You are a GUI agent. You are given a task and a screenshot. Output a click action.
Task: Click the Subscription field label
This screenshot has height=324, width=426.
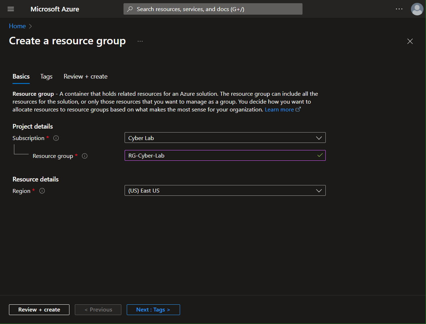[28, 138]
